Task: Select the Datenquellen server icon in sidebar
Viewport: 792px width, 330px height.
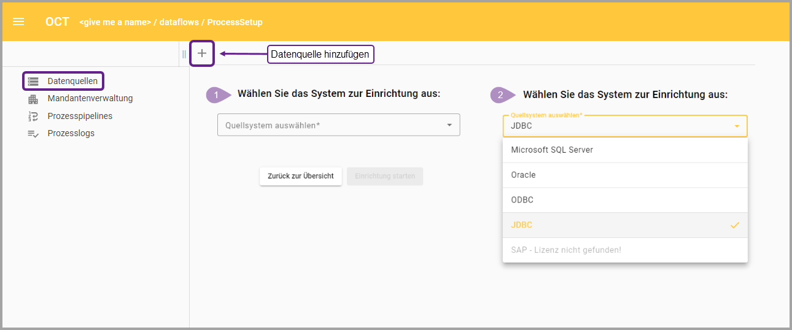Action: coord(33,81)
